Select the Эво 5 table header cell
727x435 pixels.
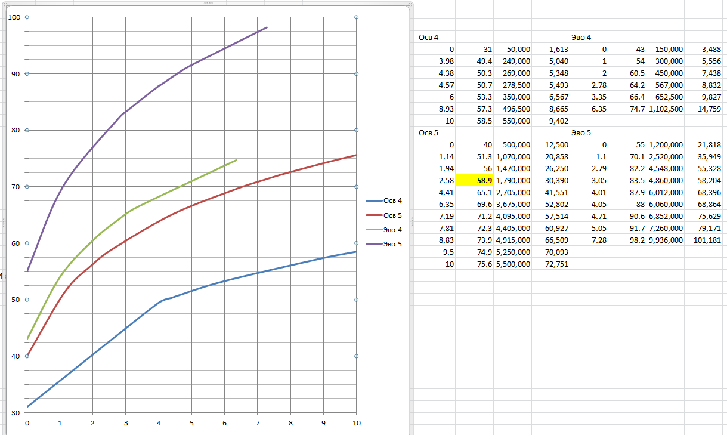click(589, 132)
